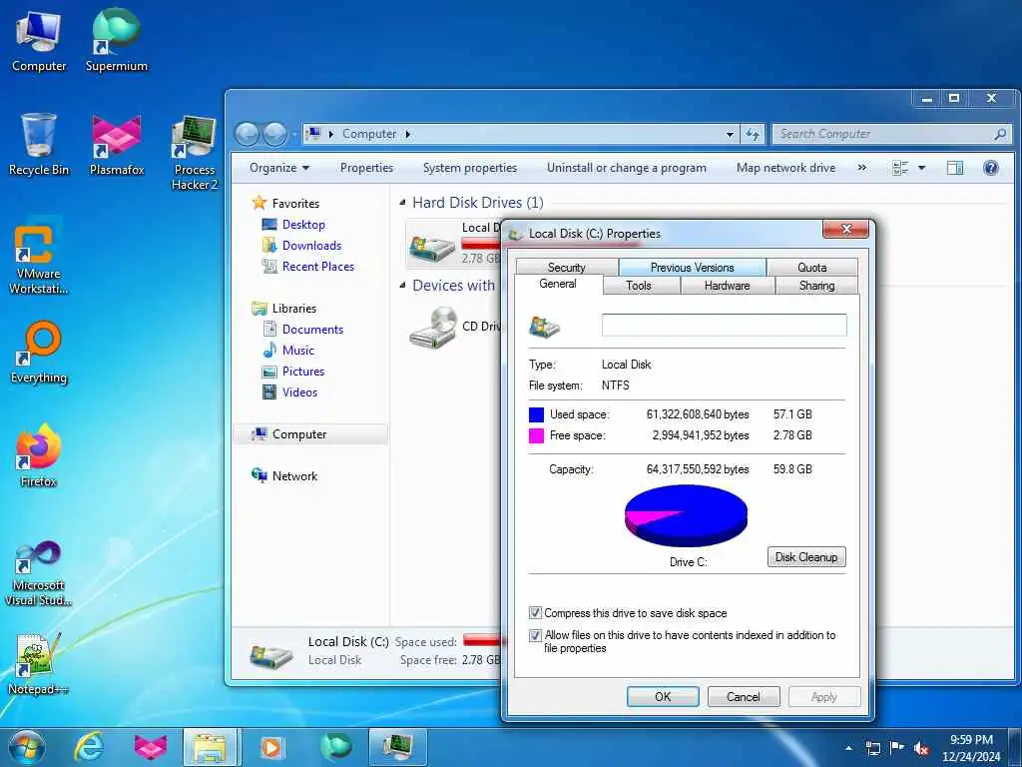Viewport: 1022px width, 767px height.
Task: Open the Recycle Bin desktop icon
Action: pos(39,145)
